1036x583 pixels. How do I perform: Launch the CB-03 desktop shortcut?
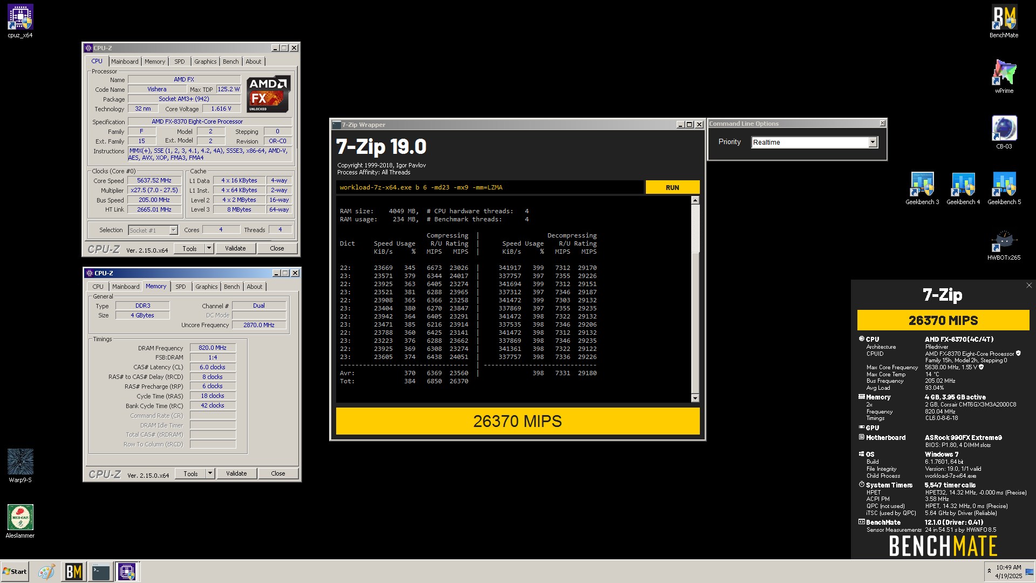point(1004,132)
